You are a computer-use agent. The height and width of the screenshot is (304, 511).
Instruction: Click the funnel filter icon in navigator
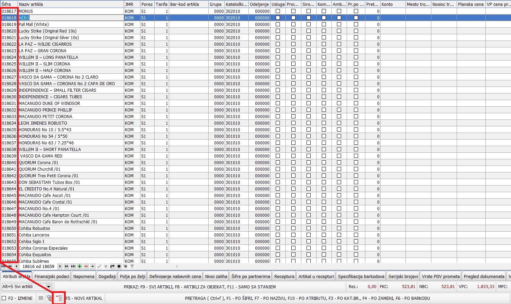[132, 266]
